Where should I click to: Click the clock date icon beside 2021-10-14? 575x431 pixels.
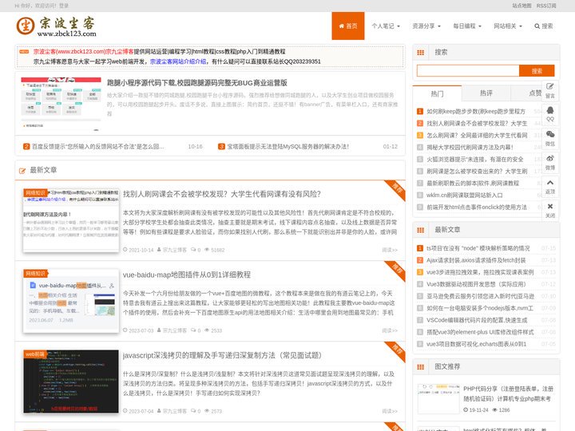[125, 250]
